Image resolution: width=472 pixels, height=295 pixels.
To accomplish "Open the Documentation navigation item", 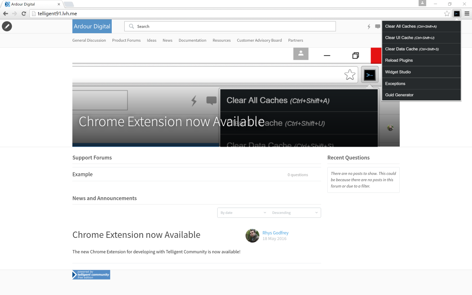I will pyautogui.click(x=192, y=40).
